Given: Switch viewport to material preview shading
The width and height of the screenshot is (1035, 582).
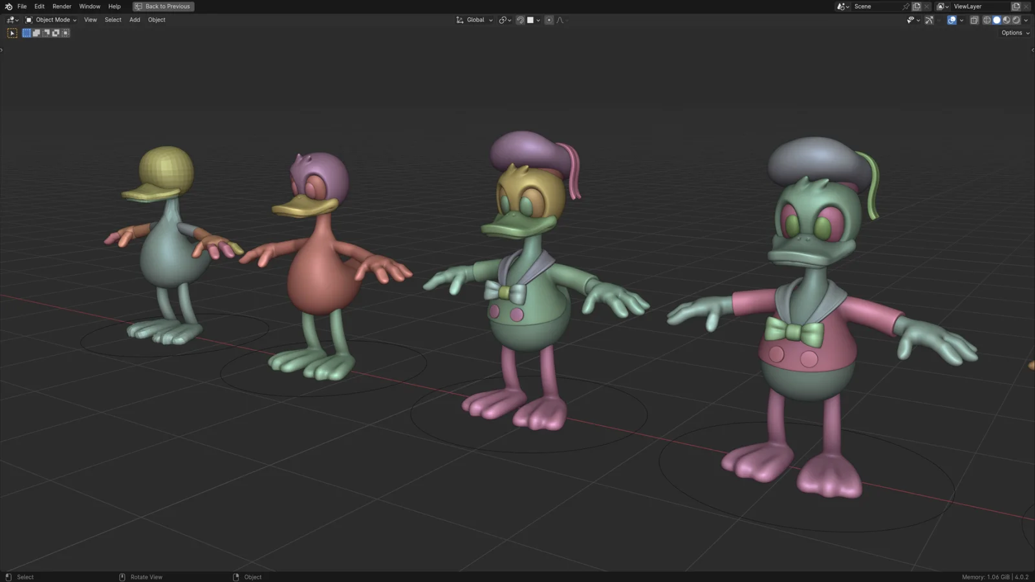Looking at the screenshot, I should click(1007, 20).
